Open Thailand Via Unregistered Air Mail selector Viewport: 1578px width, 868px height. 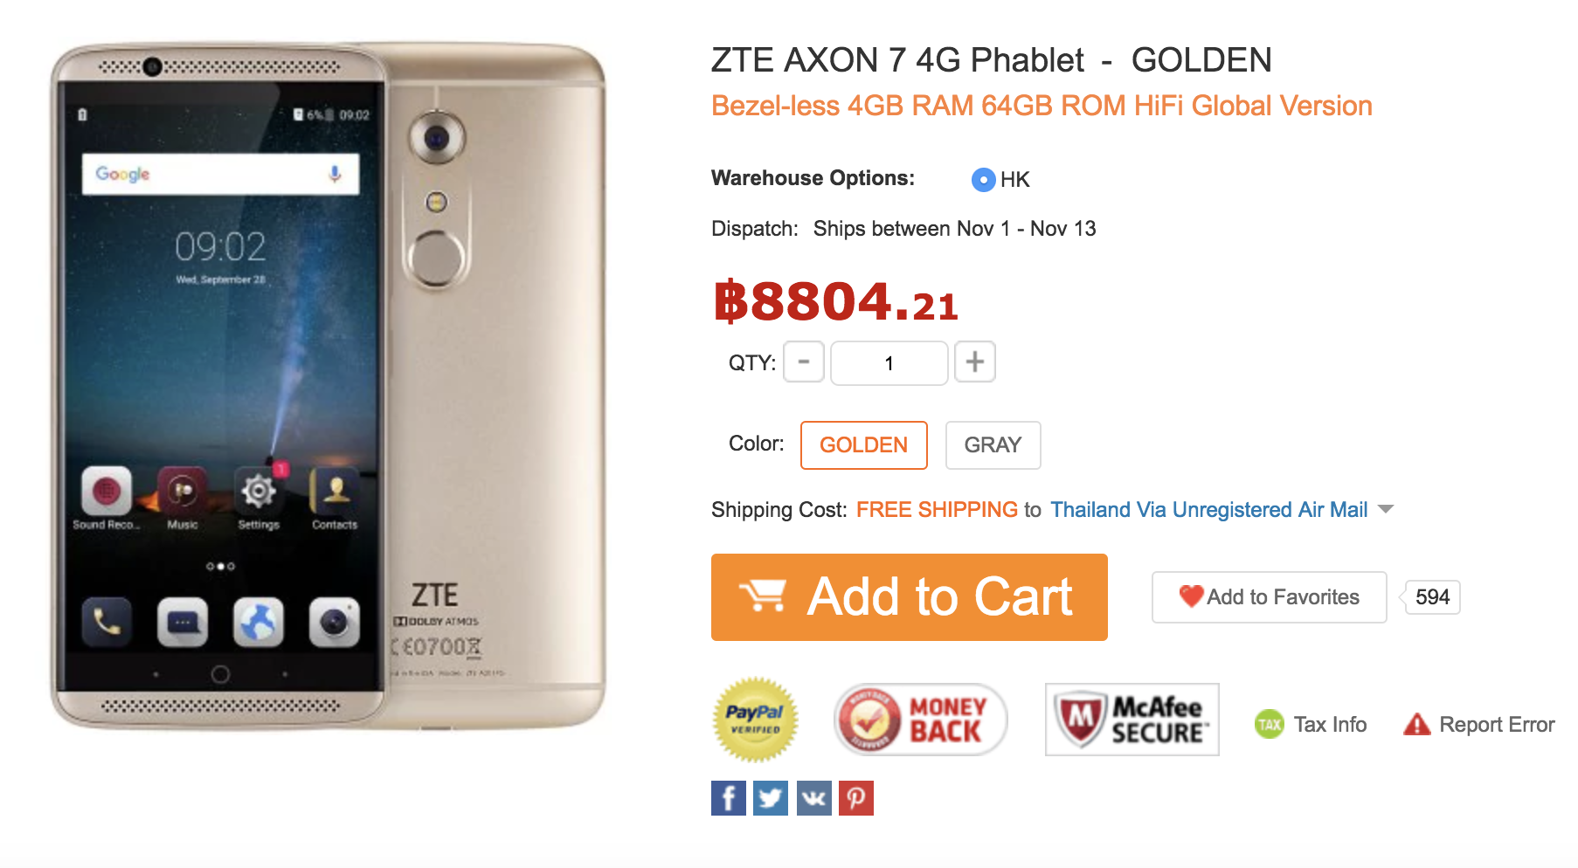click(x=1209, y=510)
